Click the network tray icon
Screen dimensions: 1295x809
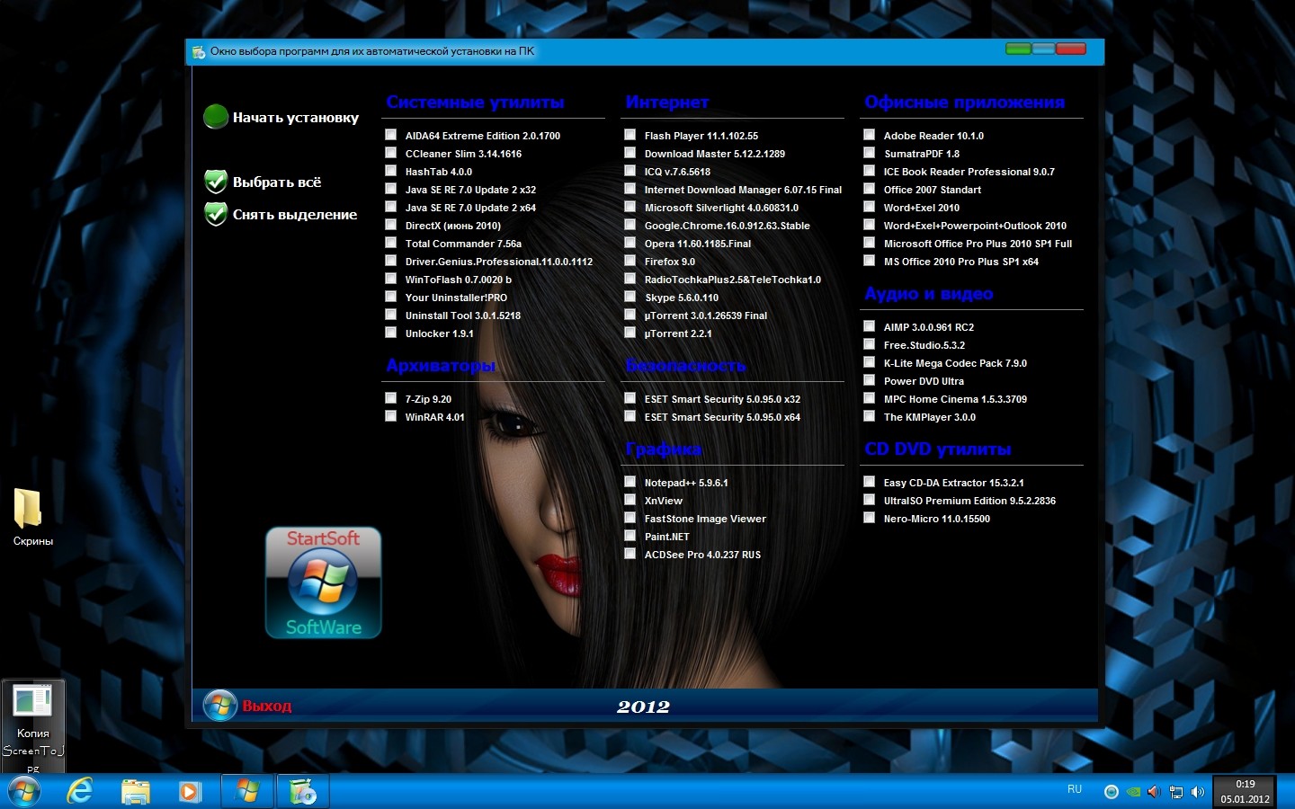coord(1176,792)
